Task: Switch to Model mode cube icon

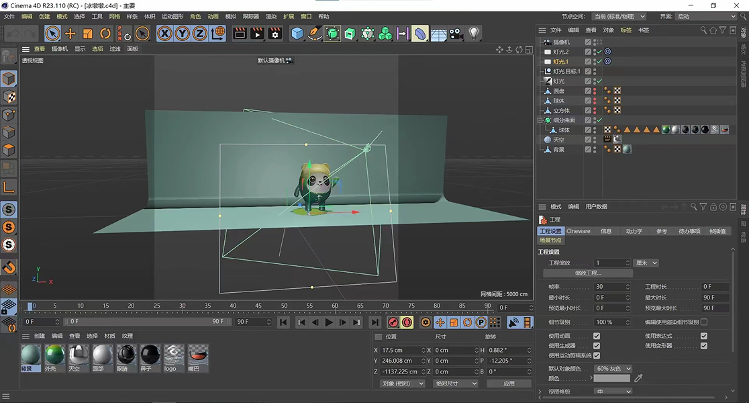Action: 9,79
